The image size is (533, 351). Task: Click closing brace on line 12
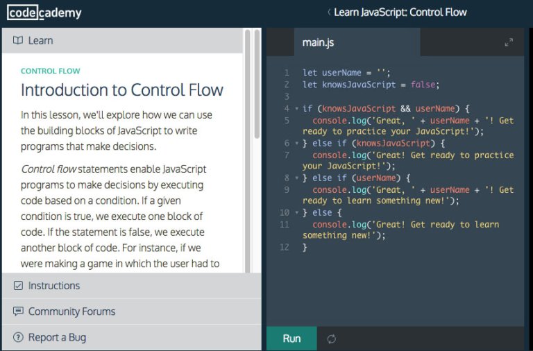pyautogui.click(x=305, y=248)
